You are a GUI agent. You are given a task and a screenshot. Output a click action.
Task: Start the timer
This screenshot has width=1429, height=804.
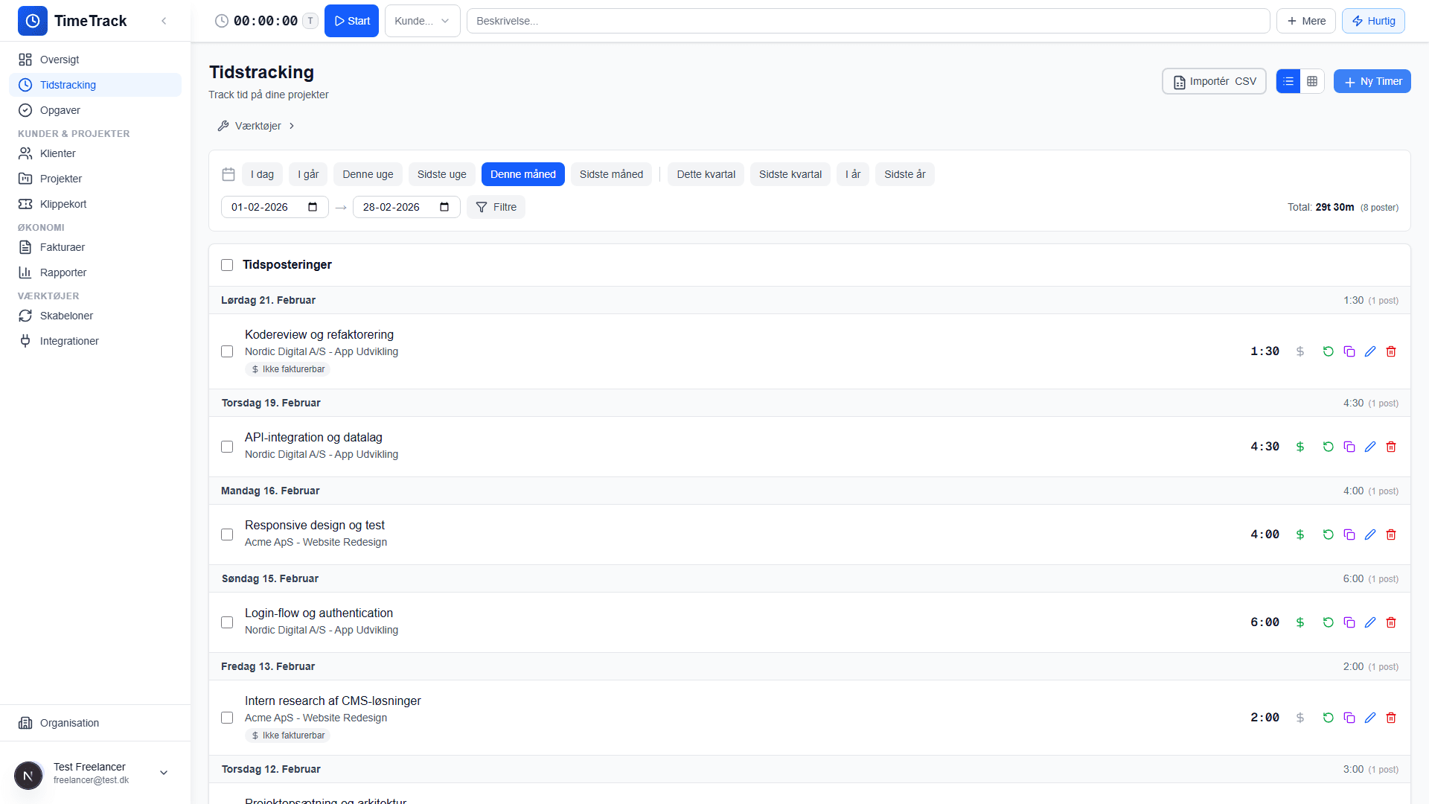click(x=351, y=21)
